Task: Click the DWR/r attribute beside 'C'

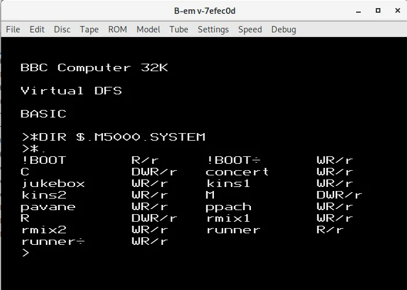Action: coord(154,172)
